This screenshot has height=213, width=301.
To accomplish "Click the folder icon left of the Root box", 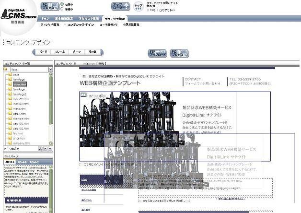I will click(x=5, y=69).
